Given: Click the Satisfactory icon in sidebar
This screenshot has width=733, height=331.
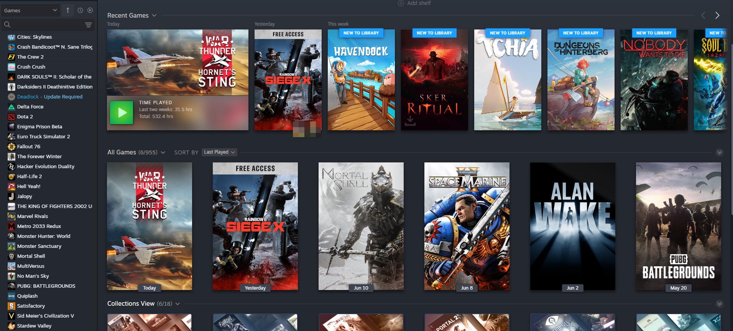Looking at the screenshot, I should 12,306.
